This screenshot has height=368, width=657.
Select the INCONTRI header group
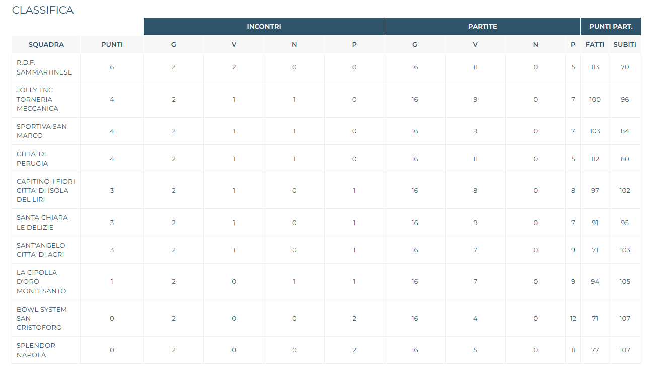click(264, 27)
